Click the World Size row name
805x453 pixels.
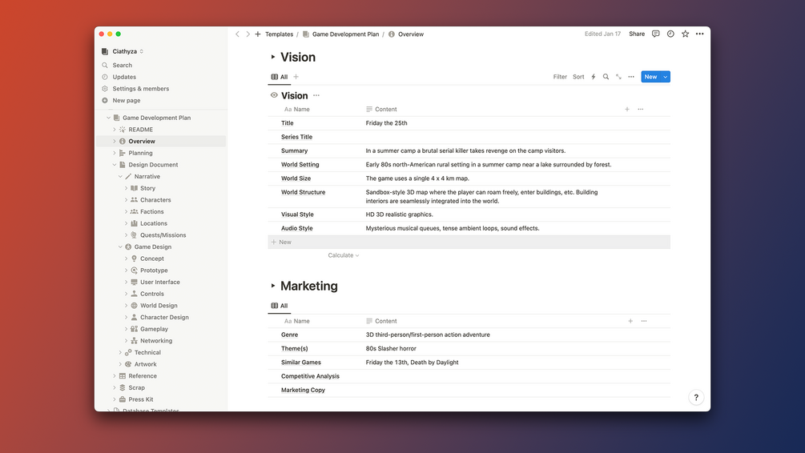[296, 178]
